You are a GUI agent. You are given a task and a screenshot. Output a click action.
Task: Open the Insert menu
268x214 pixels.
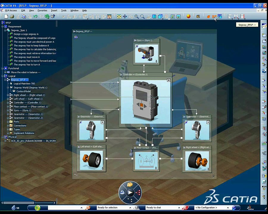point(54,10)
